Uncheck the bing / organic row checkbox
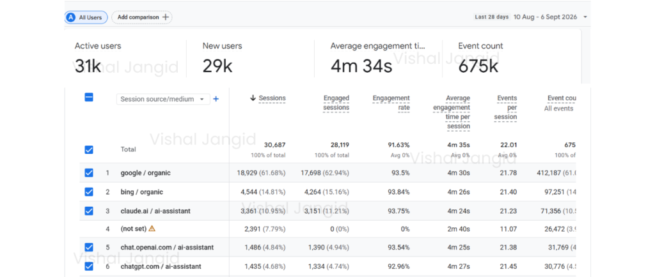 click(x=89, y=192)
